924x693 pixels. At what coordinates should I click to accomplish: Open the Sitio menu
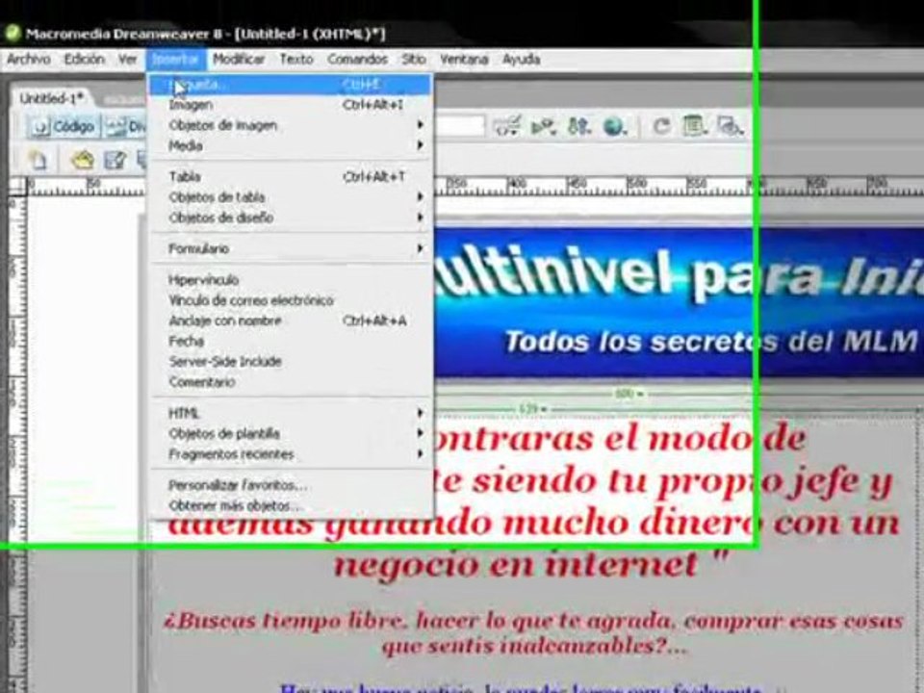pyautogui.click(x=414, y=60)
